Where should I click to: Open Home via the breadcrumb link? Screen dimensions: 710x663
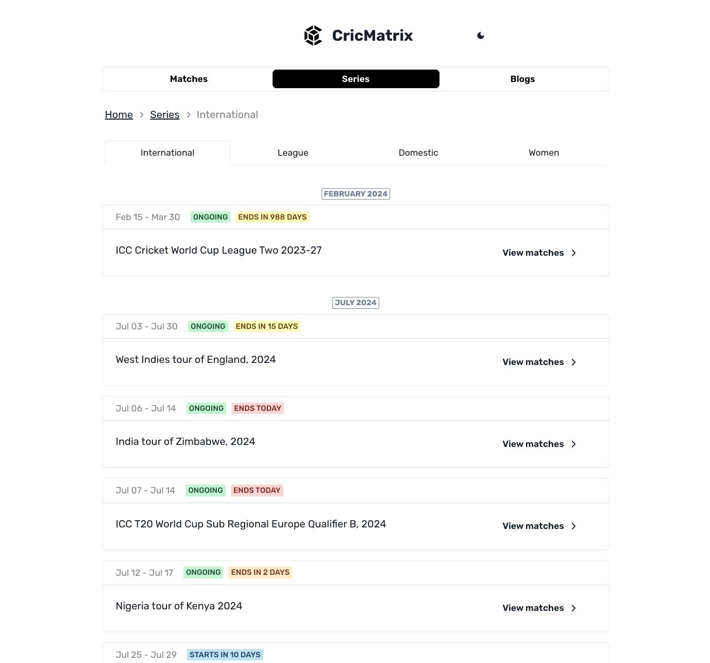click(x=119, y=114)
